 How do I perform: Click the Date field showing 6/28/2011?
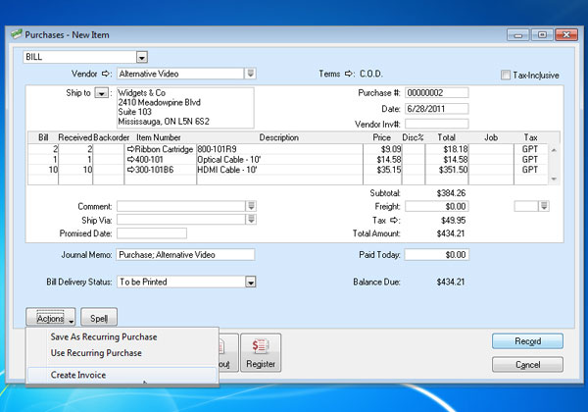click(437, 109)
